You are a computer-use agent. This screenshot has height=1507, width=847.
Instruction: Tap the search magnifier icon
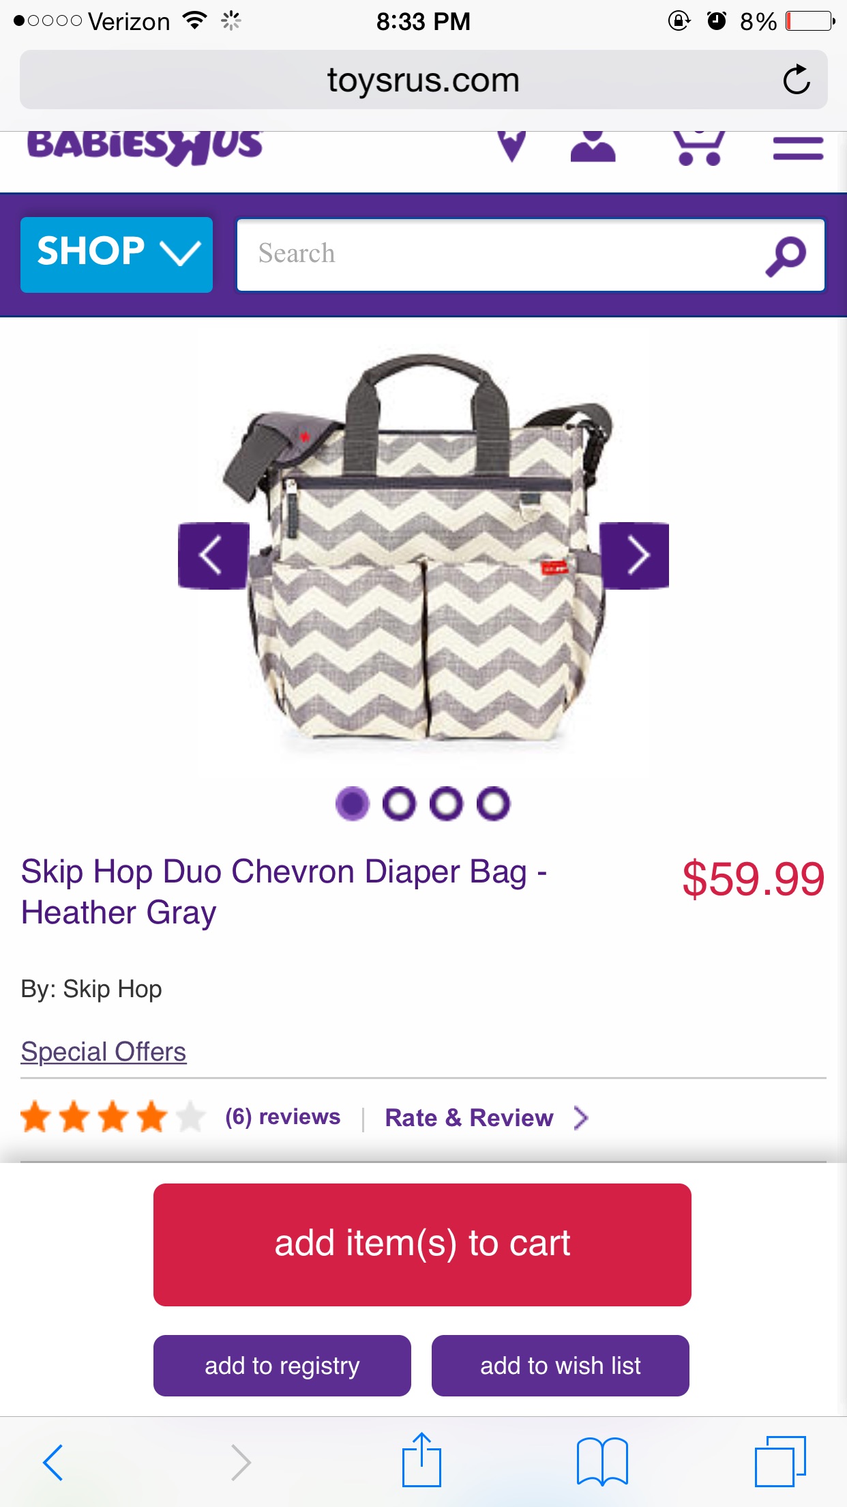[x=786, y=256]
